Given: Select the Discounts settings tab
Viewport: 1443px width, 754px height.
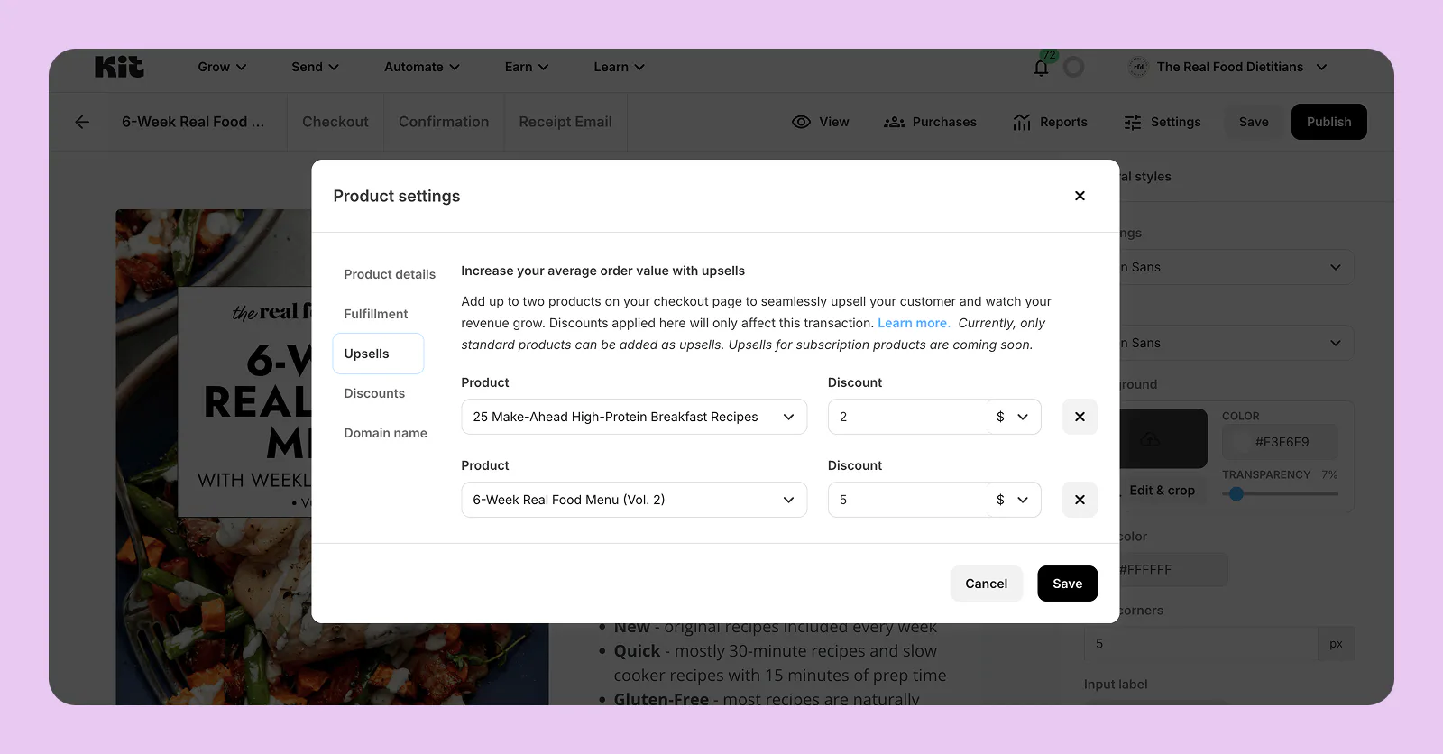Looking at the screenshot, I should pos(374,393).
